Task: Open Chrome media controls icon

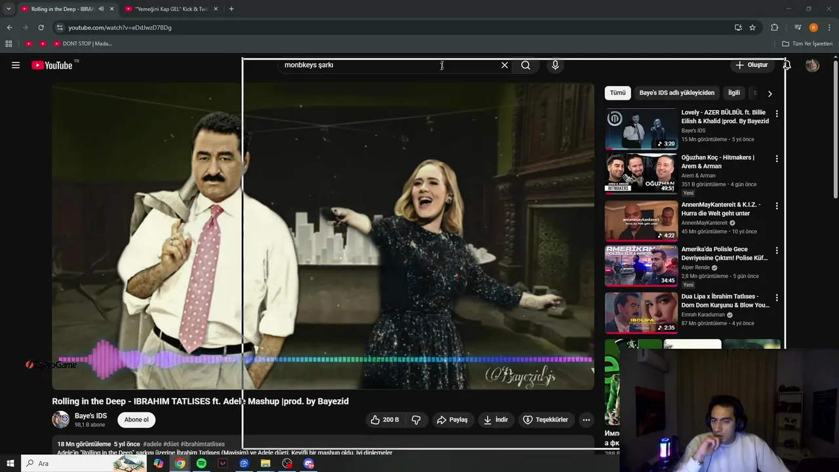Action: pyautogui.click(x=798, y=28)
